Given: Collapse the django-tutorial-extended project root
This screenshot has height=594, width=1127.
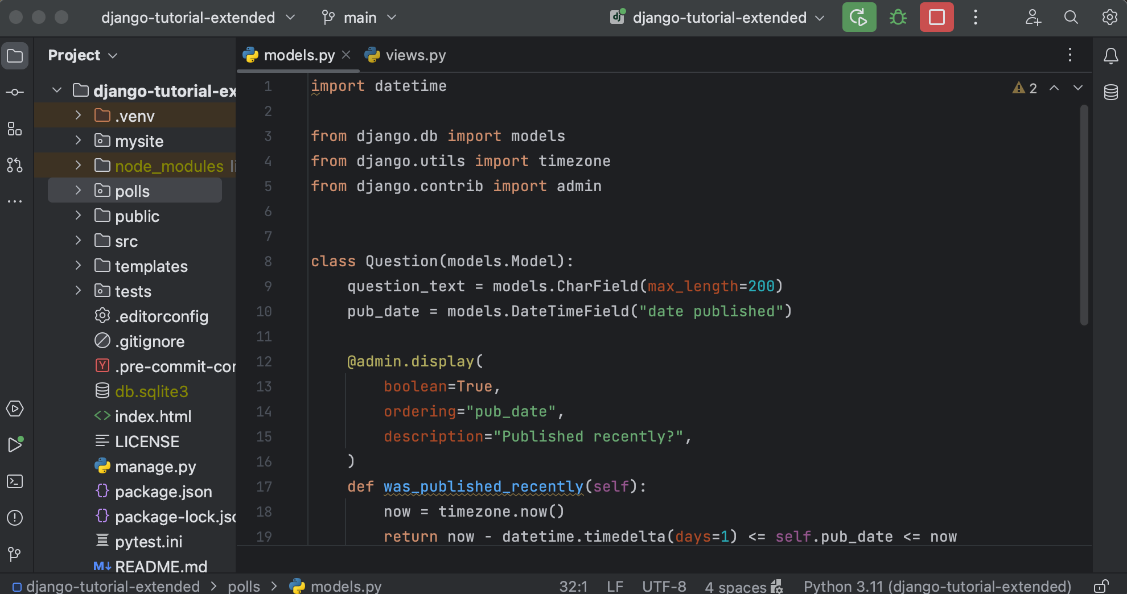Looking at the screenshot, I should coord(56,90).
